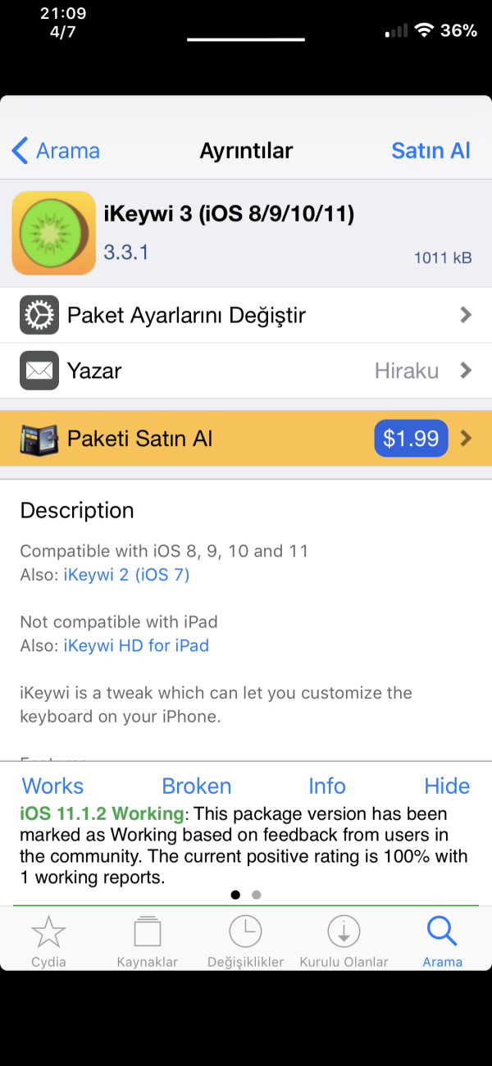Mark package as Broken

[197, 786]
